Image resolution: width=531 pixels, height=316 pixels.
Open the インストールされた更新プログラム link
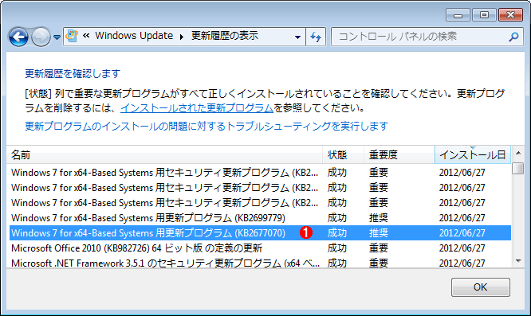(x=197, y=108)
